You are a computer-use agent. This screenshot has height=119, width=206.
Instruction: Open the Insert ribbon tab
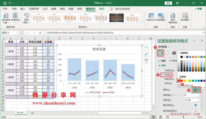pyautogui.click(x=23, y=9)
